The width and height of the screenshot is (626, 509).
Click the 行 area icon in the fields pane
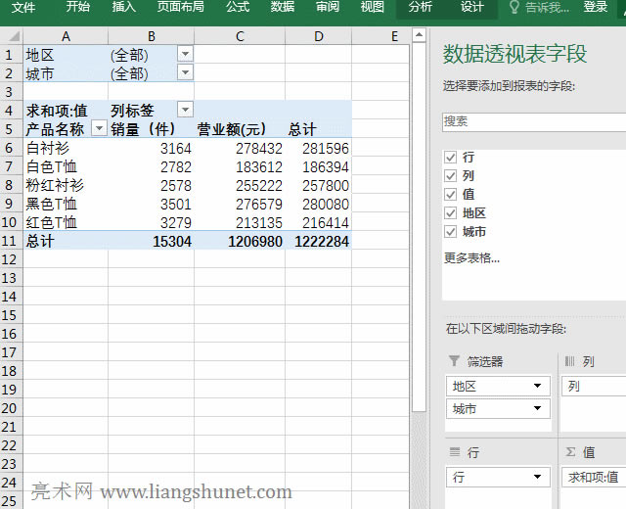(453, 451)
